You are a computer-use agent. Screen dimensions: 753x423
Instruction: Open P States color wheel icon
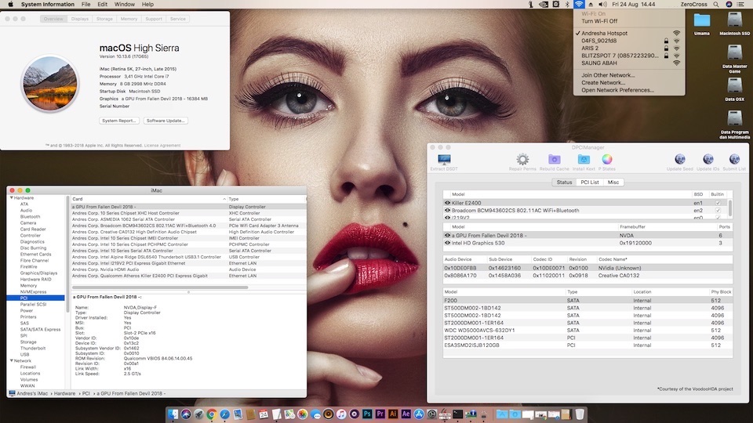(x=607, y=159)
